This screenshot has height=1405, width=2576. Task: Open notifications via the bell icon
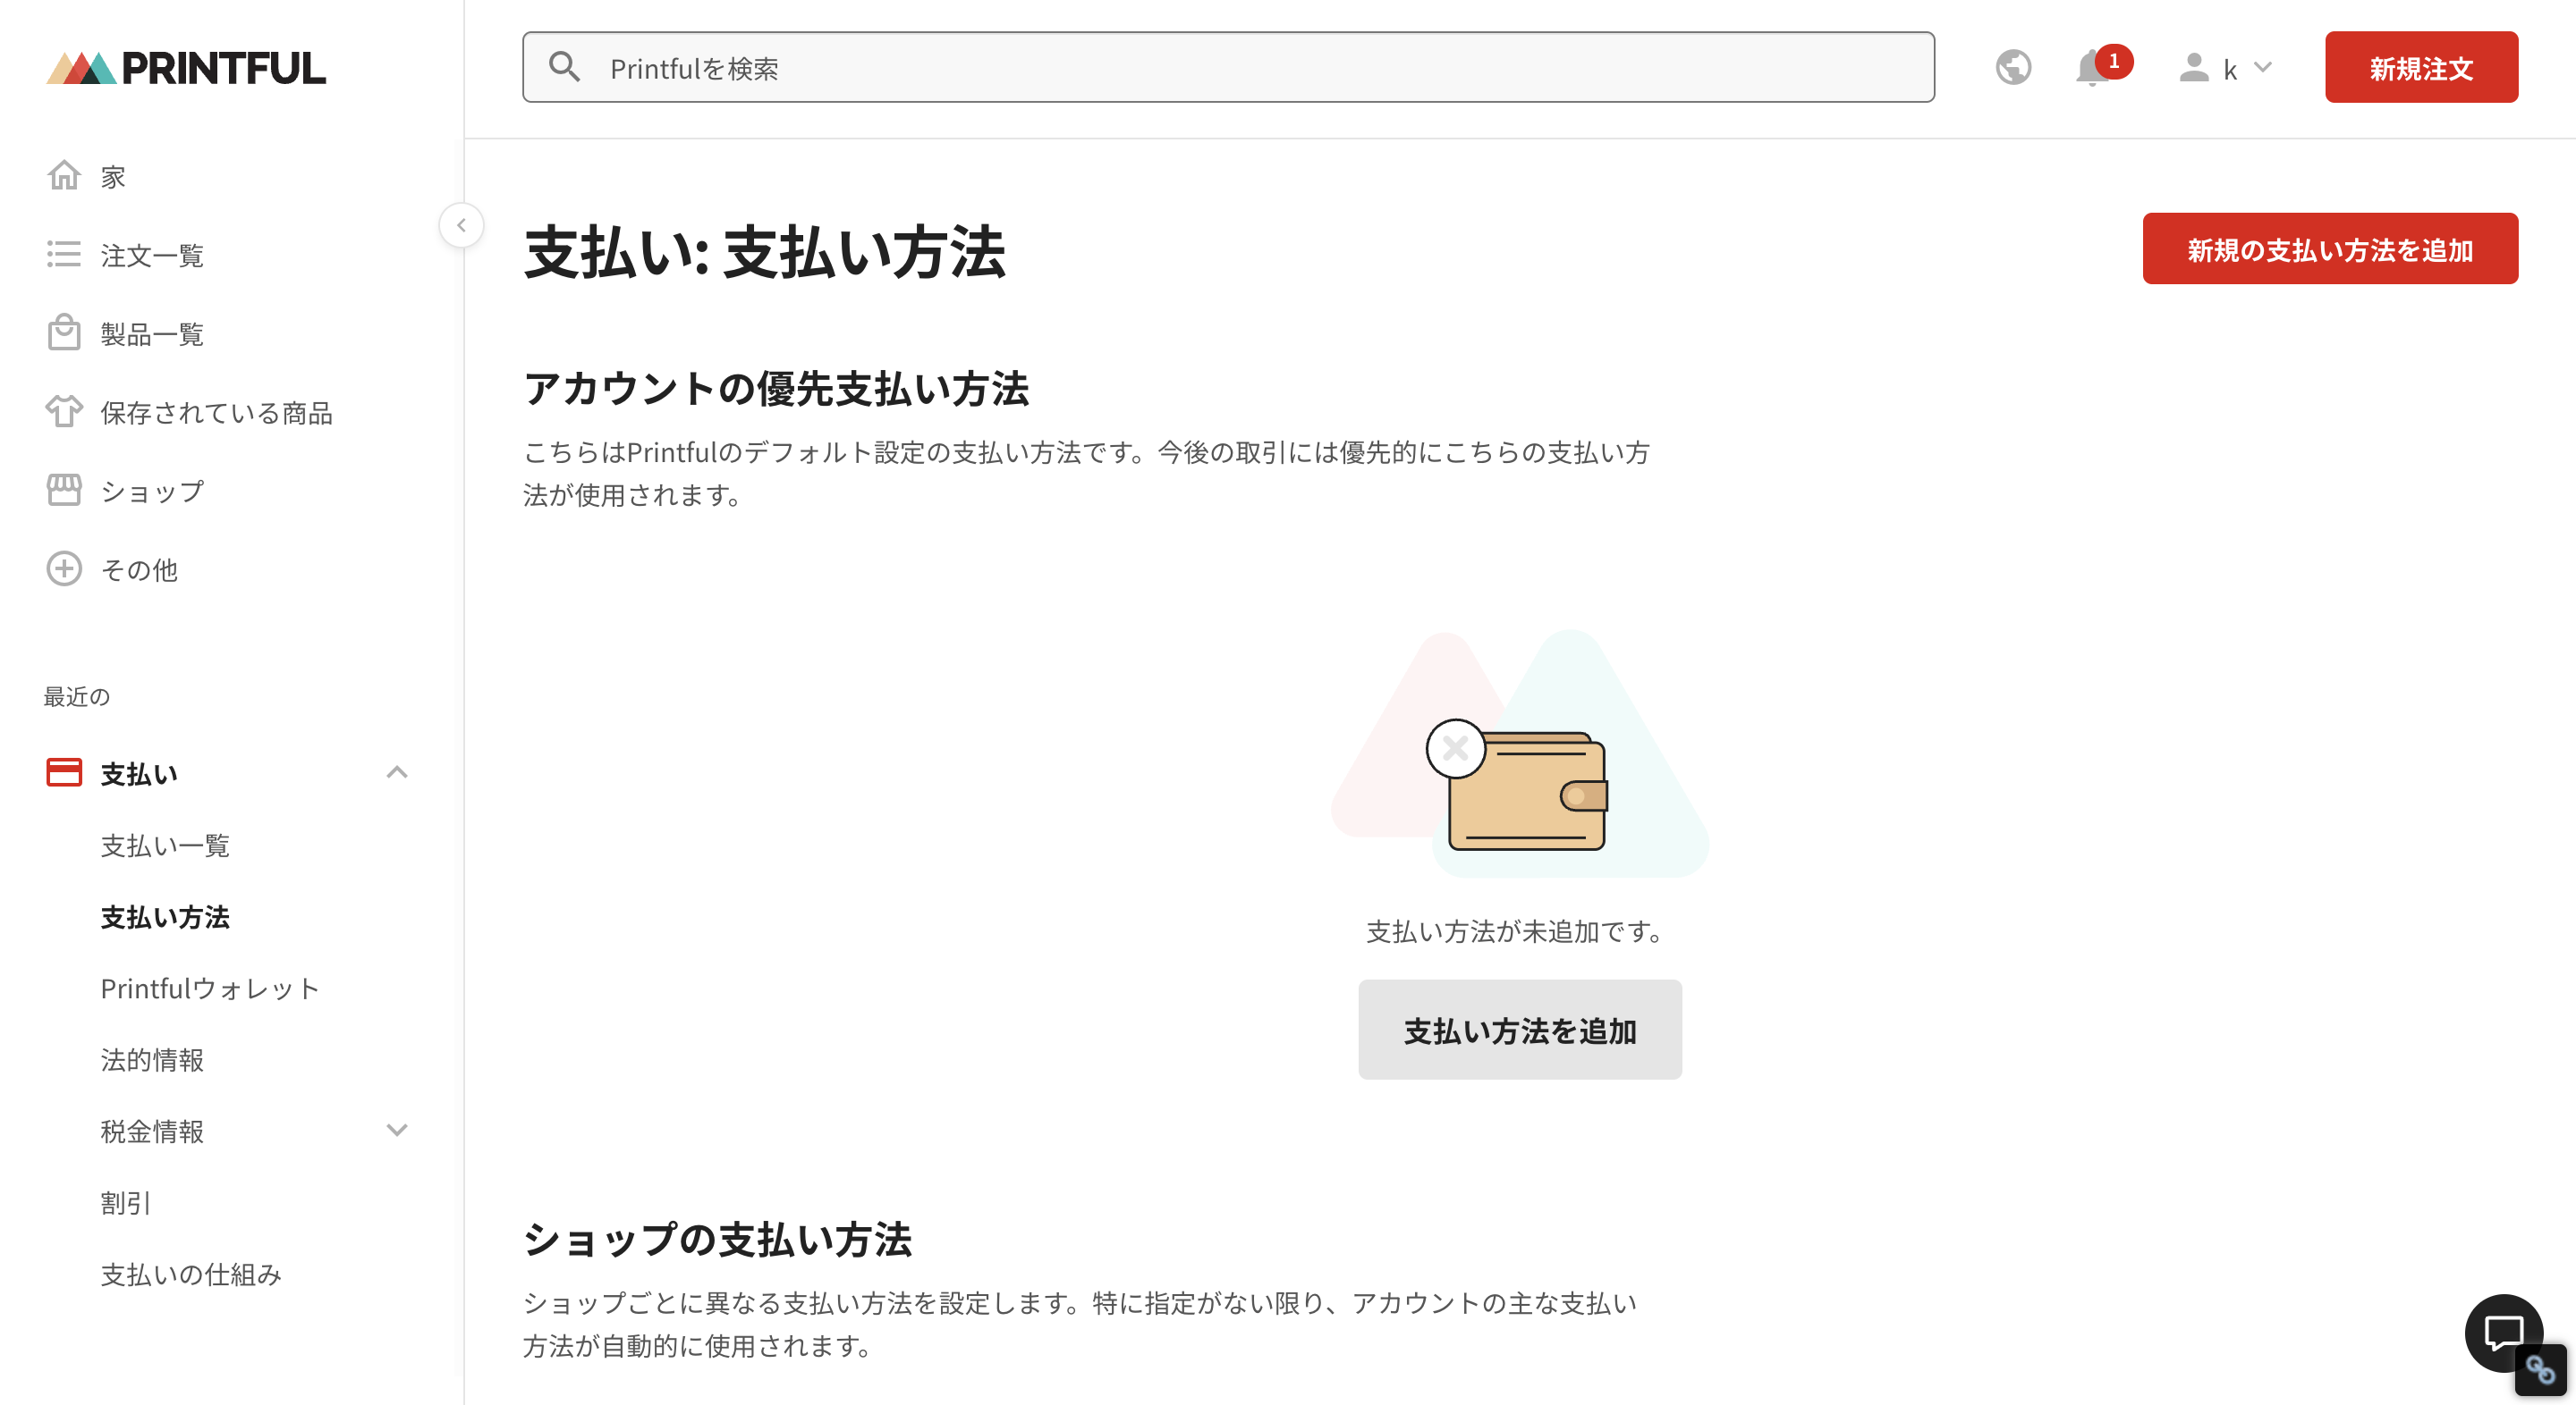(2092, 67)
